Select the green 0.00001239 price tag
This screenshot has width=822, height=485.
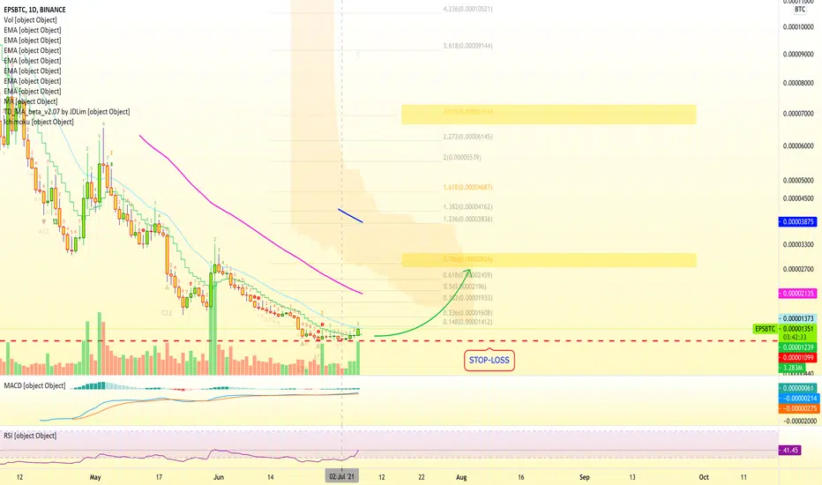click(797, 347)
